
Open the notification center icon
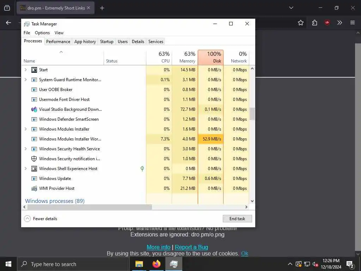coord(350,264)
